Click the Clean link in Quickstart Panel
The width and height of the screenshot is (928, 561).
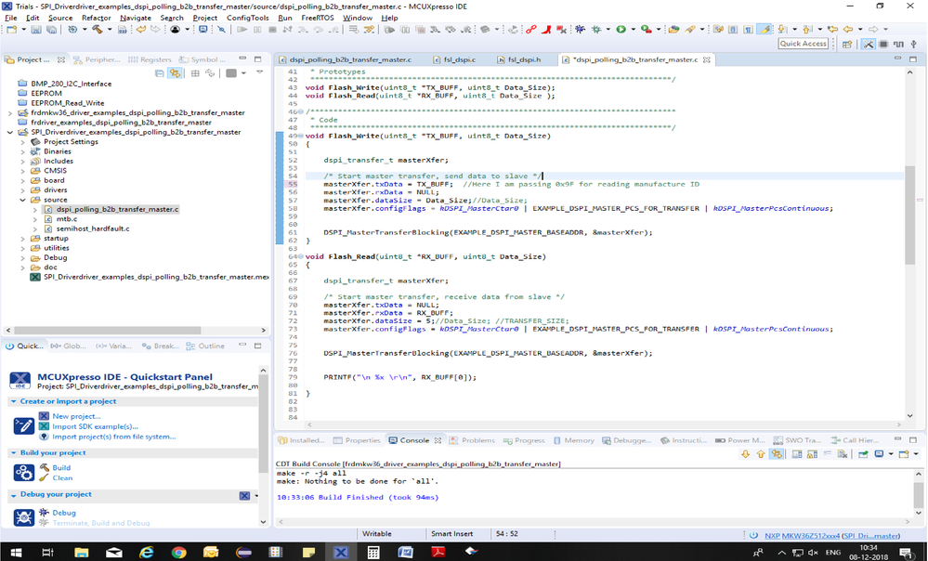[x=62, y=478]
